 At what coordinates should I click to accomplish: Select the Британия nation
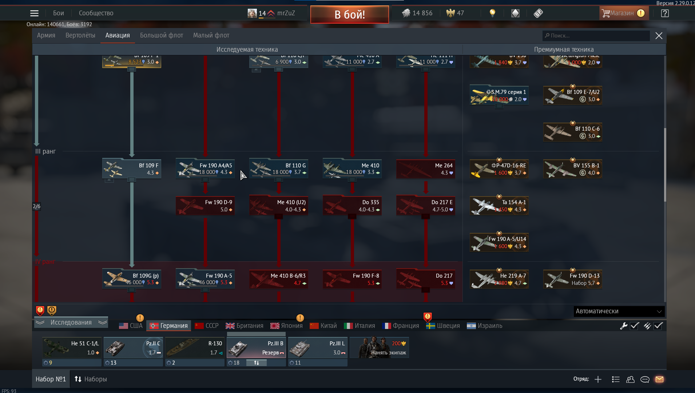(245, 326)
